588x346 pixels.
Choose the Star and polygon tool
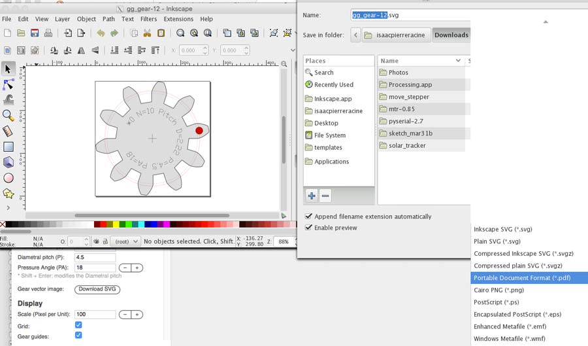tap(8, 194)
